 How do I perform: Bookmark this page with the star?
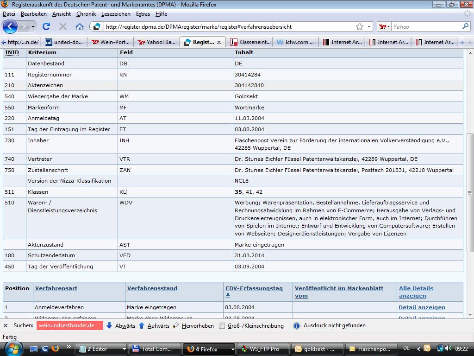coord(359,26)
